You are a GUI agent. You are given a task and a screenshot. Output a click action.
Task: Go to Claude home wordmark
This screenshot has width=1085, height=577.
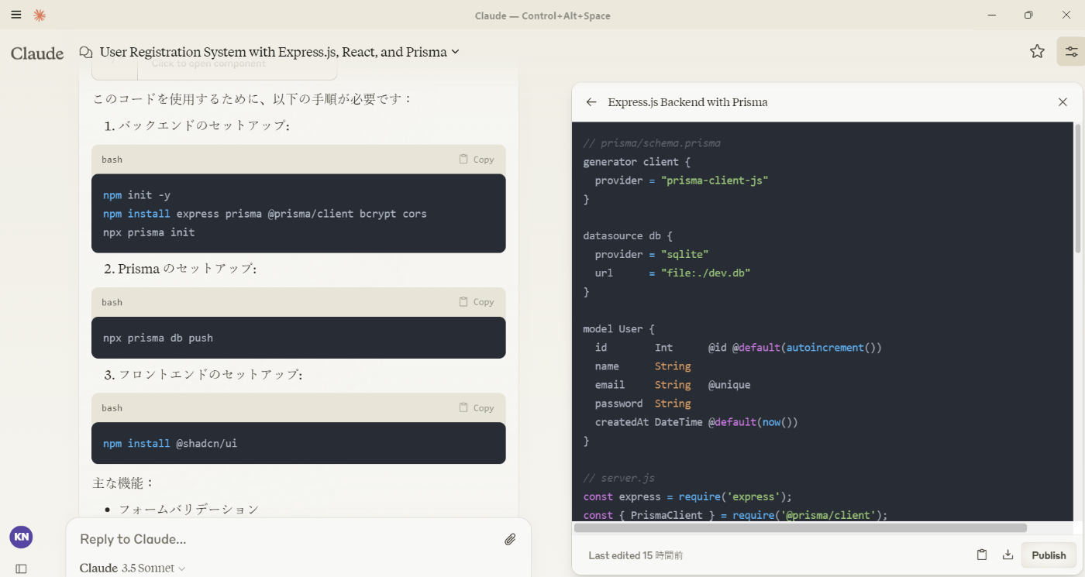[37, 53]
